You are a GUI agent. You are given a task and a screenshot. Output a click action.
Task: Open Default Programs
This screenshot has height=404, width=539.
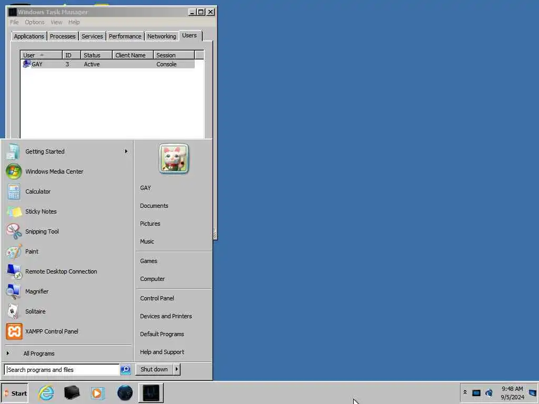162,334
